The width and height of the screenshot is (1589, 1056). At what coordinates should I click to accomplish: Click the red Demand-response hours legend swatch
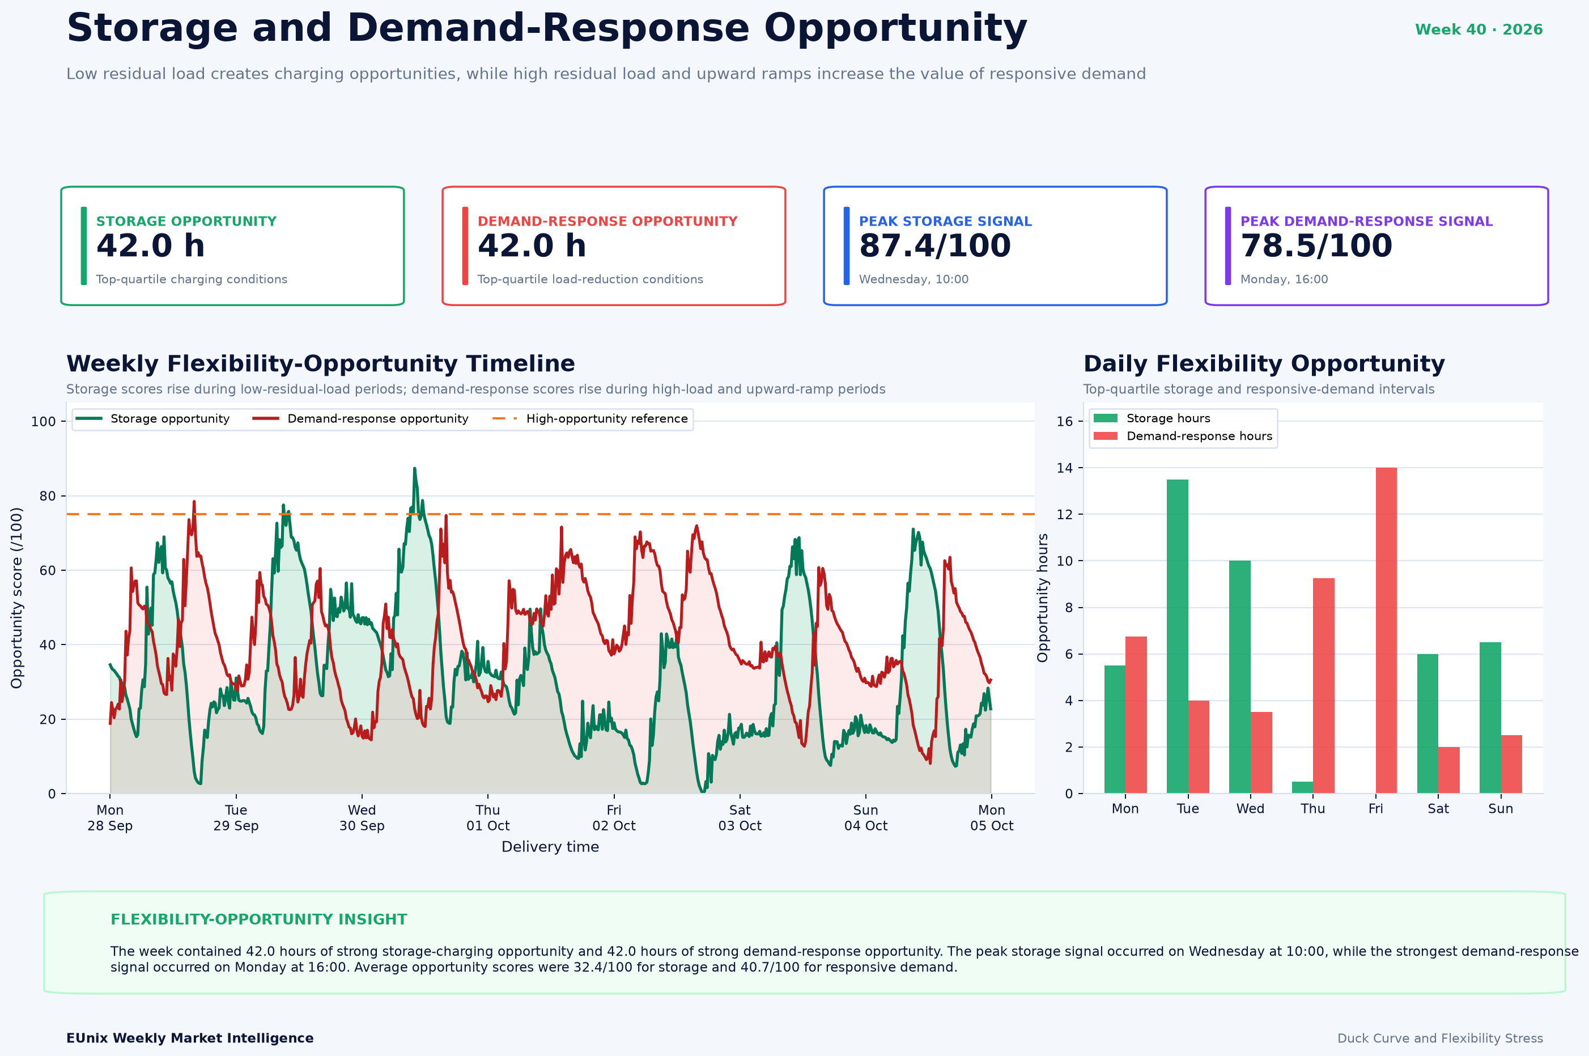point(1106,436)
